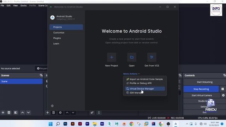This screenshot has width=226, height=127.
Task: Click Start Streaming in OBS Controls
Action: click(x=204, y=82)
